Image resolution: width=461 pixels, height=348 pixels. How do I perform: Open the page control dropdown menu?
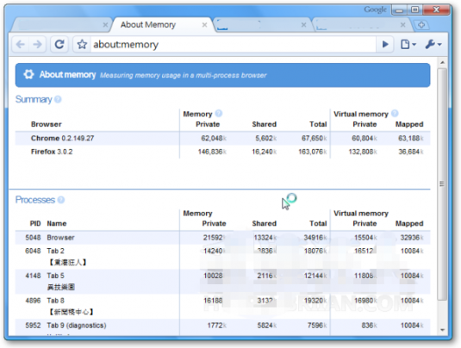(408, 45)
